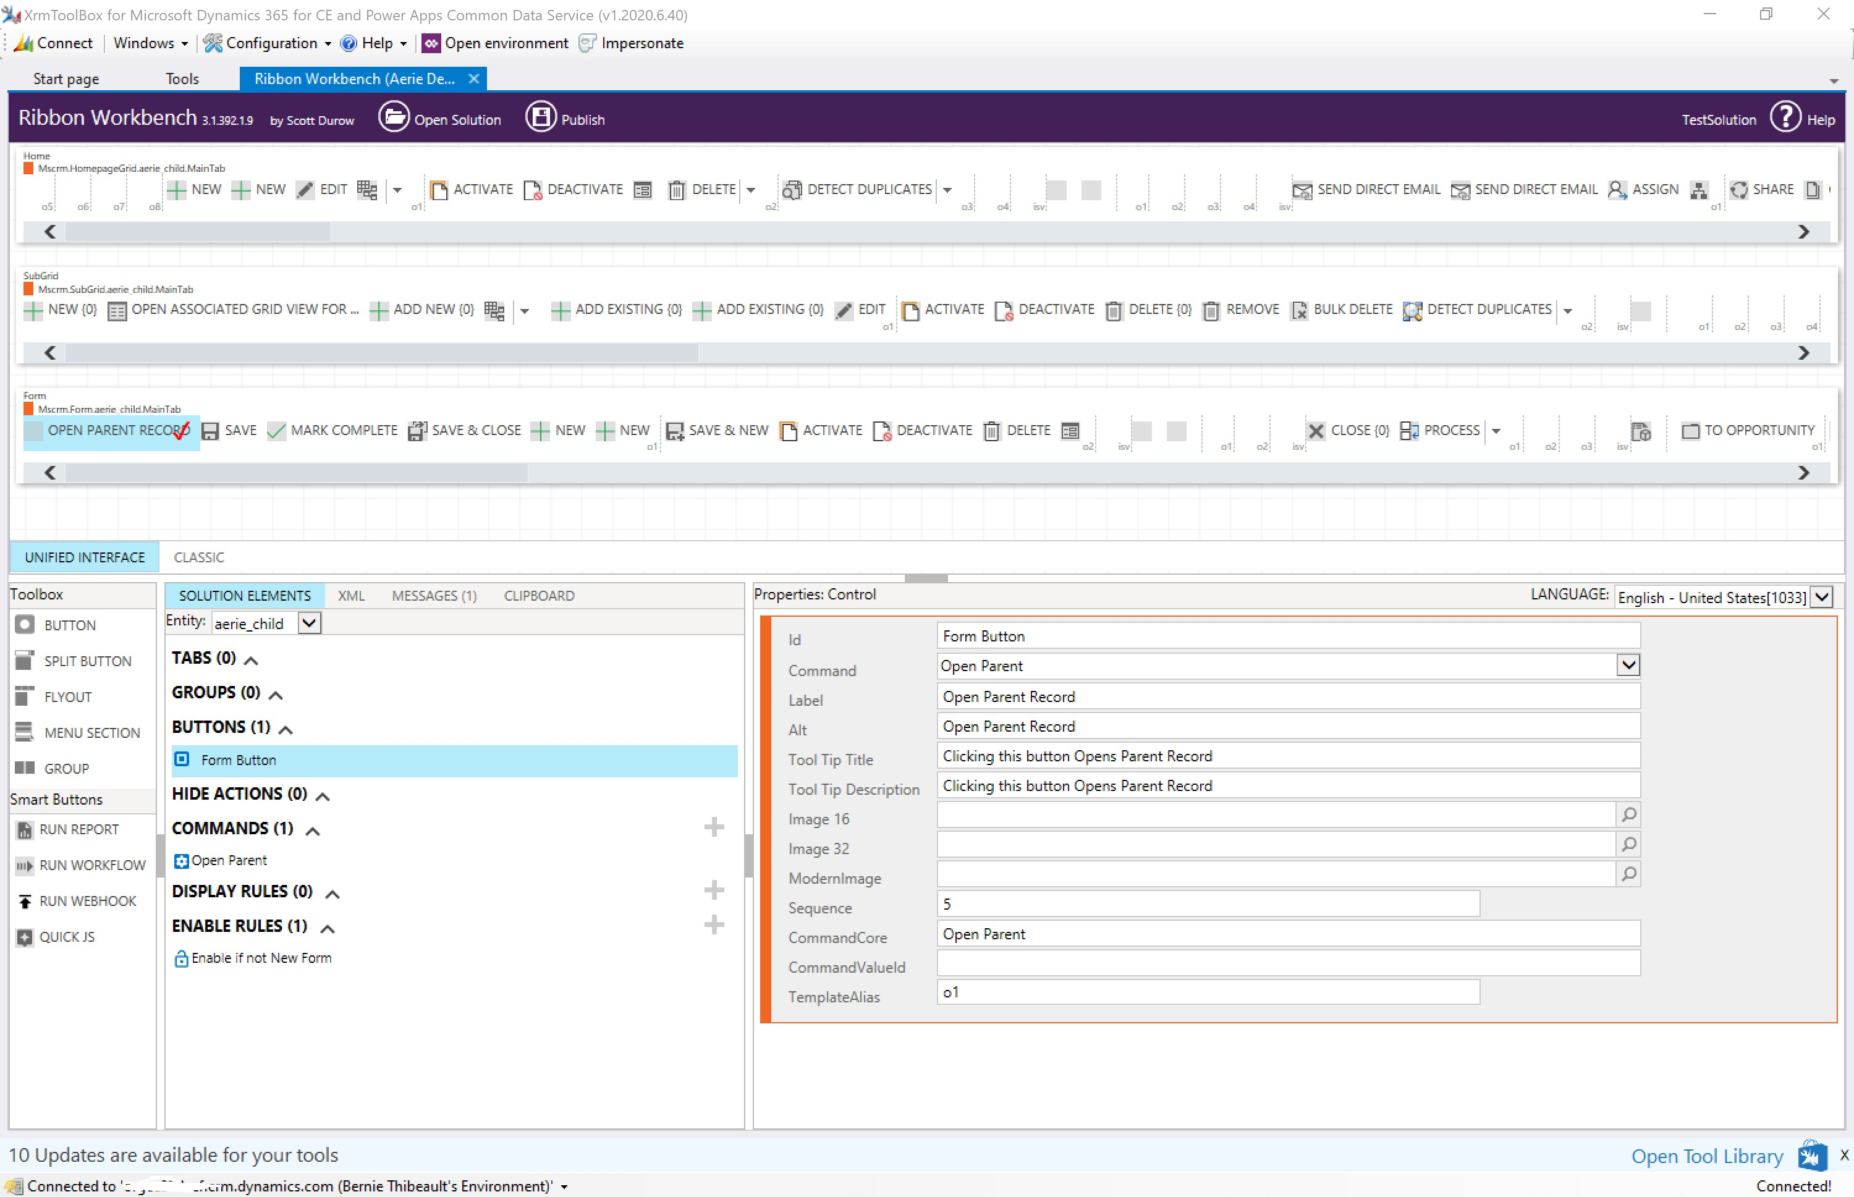Select the Menu Section toolbox item
This screenshot has width=1854, height=1197.
pos(78,732)
